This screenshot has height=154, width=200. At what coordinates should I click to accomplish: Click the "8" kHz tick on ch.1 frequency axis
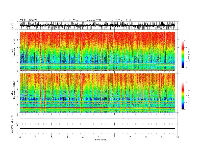(x=18, y=40)
